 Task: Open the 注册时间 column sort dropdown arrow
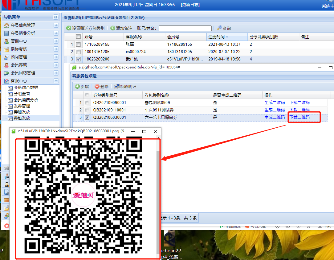227,37
